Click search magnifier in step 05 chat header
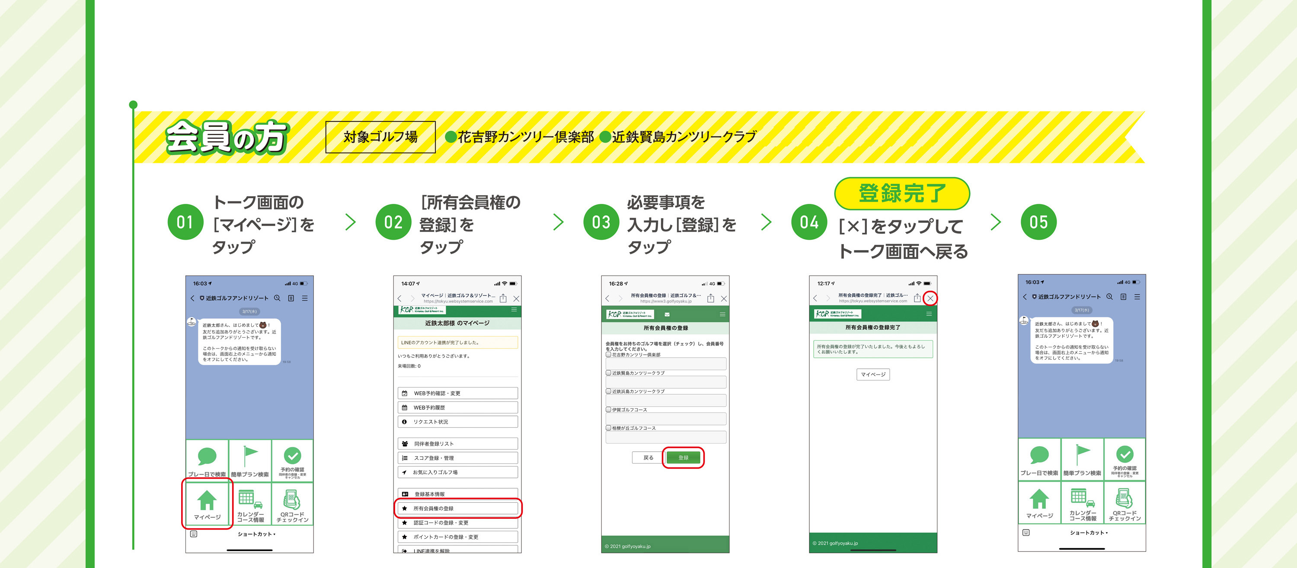Image resolution: width=1297 pixels, height=568 pixels. click(1109, 296)
